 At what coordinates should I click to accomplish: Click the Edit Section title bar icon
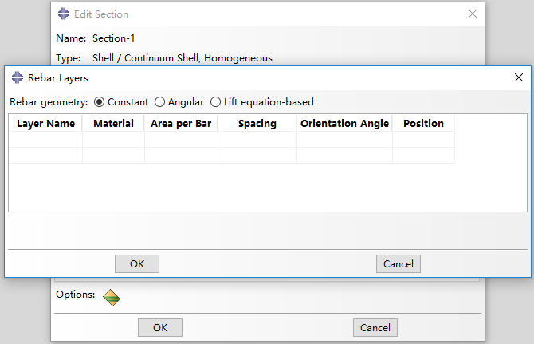pos(64,14)
